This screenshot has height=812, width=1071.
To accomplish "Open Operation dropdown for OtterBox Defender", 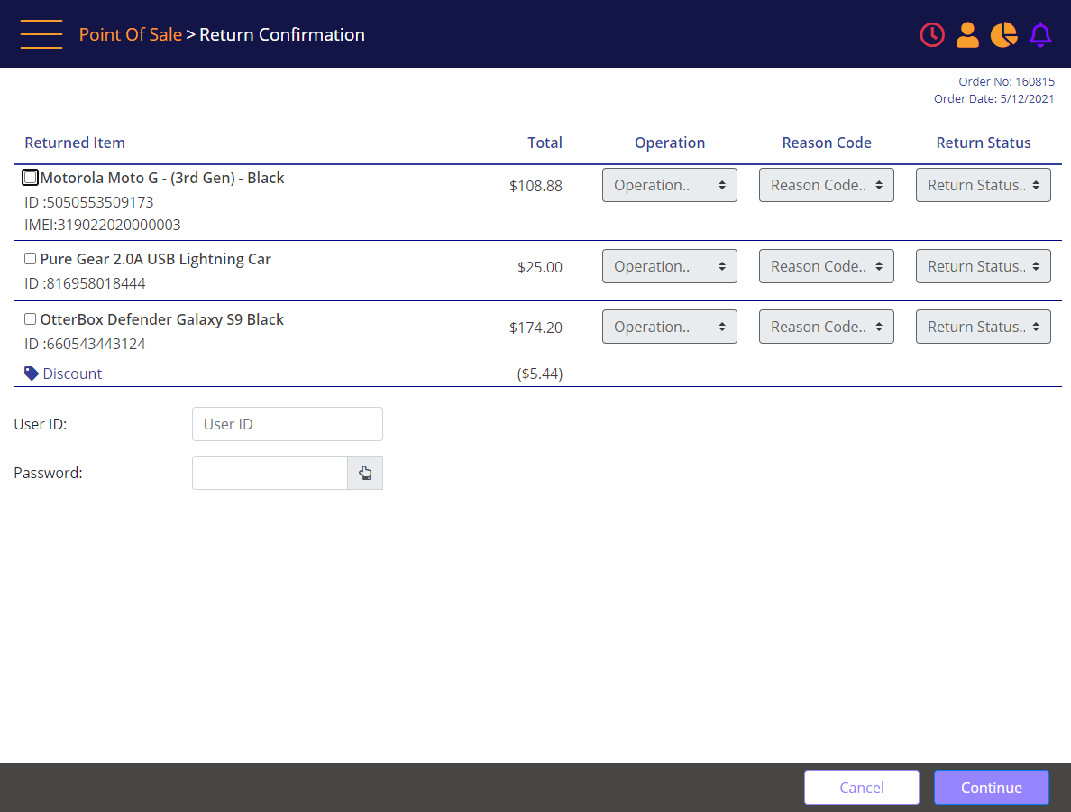I will (669, 327).
